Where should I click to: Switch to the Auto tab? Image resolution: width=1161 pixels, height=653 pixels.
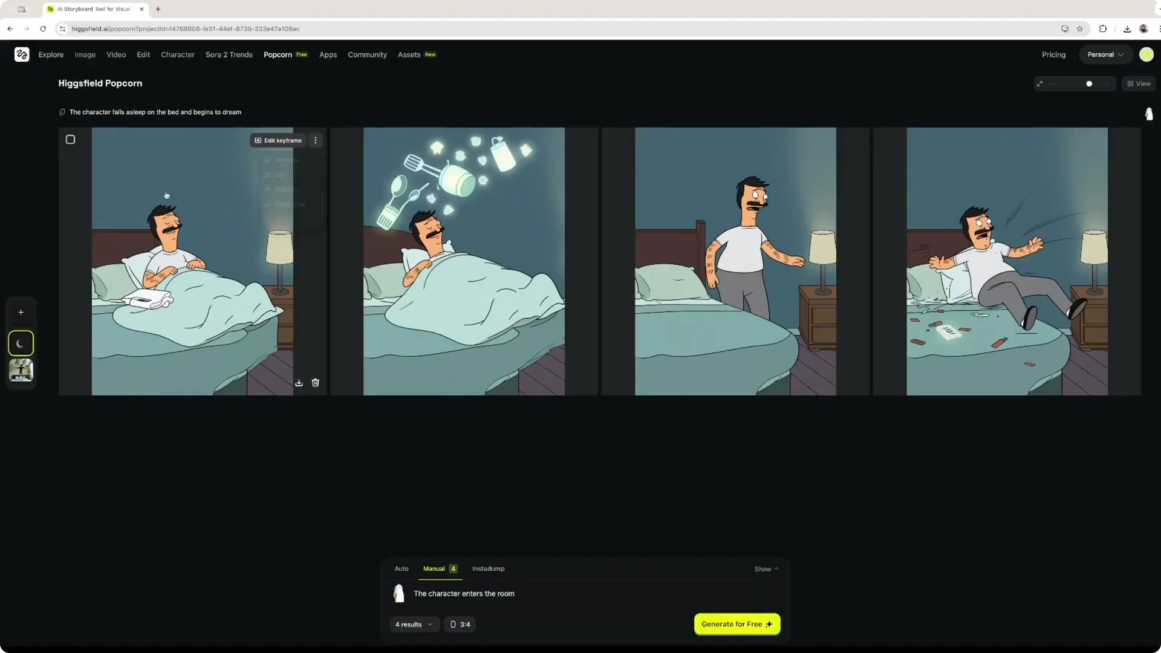tap(401, 568)
